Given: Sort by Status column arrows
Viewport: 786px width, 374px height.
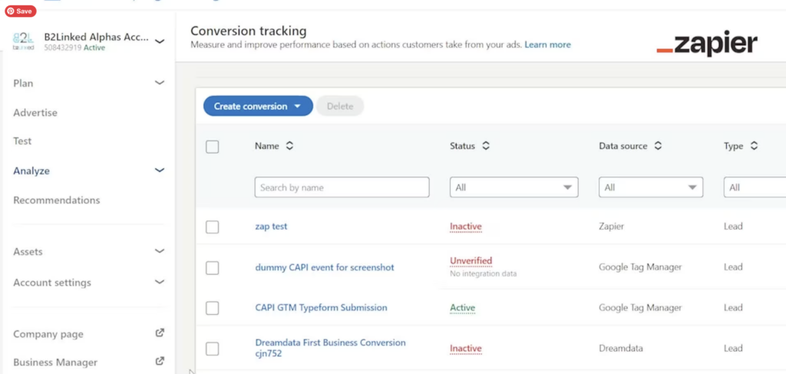Looking at the screenshot, I should tap(486, 146).
